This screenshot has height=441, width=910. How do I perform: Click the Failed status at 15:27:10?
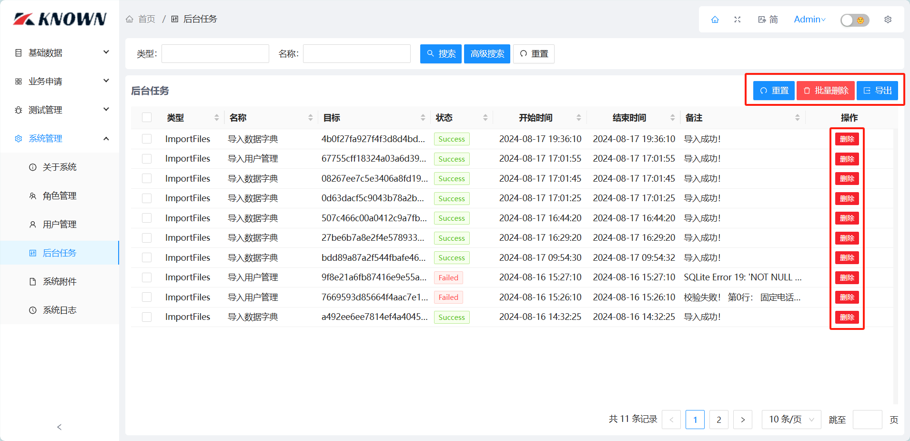click(448, 278)
